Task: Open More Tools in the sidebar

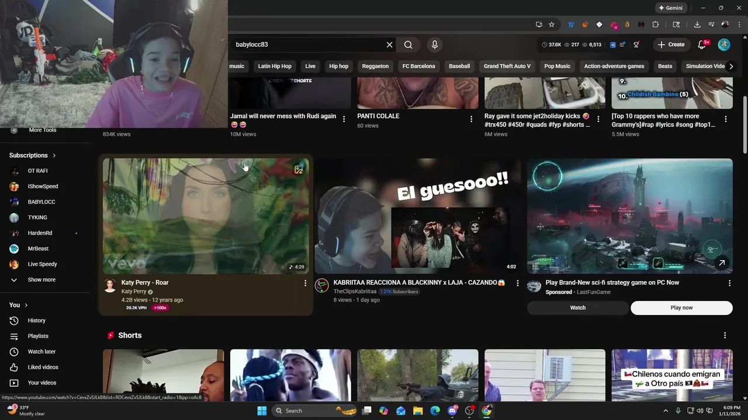Action: coord(42,130)
